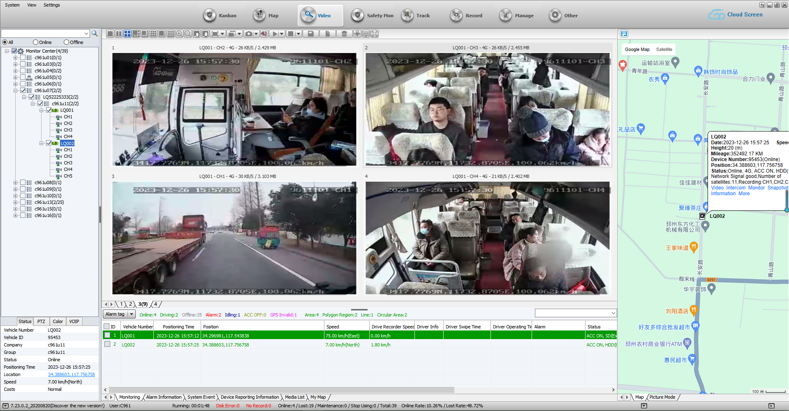Open the Kanban module
This screenshot has height=411, width=789.
(220, 15)
